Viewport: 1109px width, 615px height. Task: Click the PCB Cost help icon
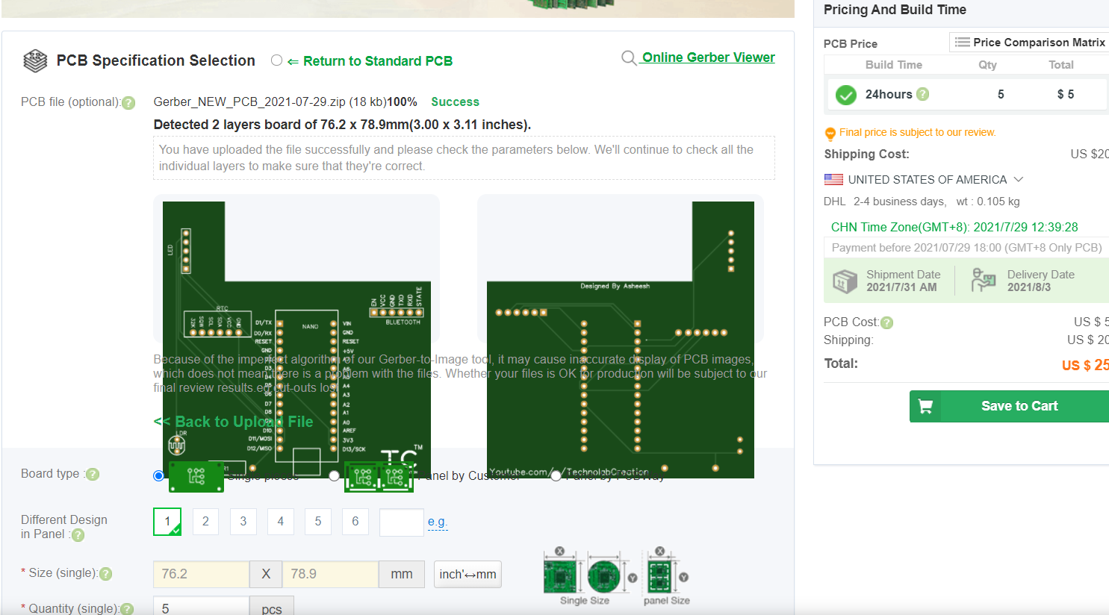(886, 322)
